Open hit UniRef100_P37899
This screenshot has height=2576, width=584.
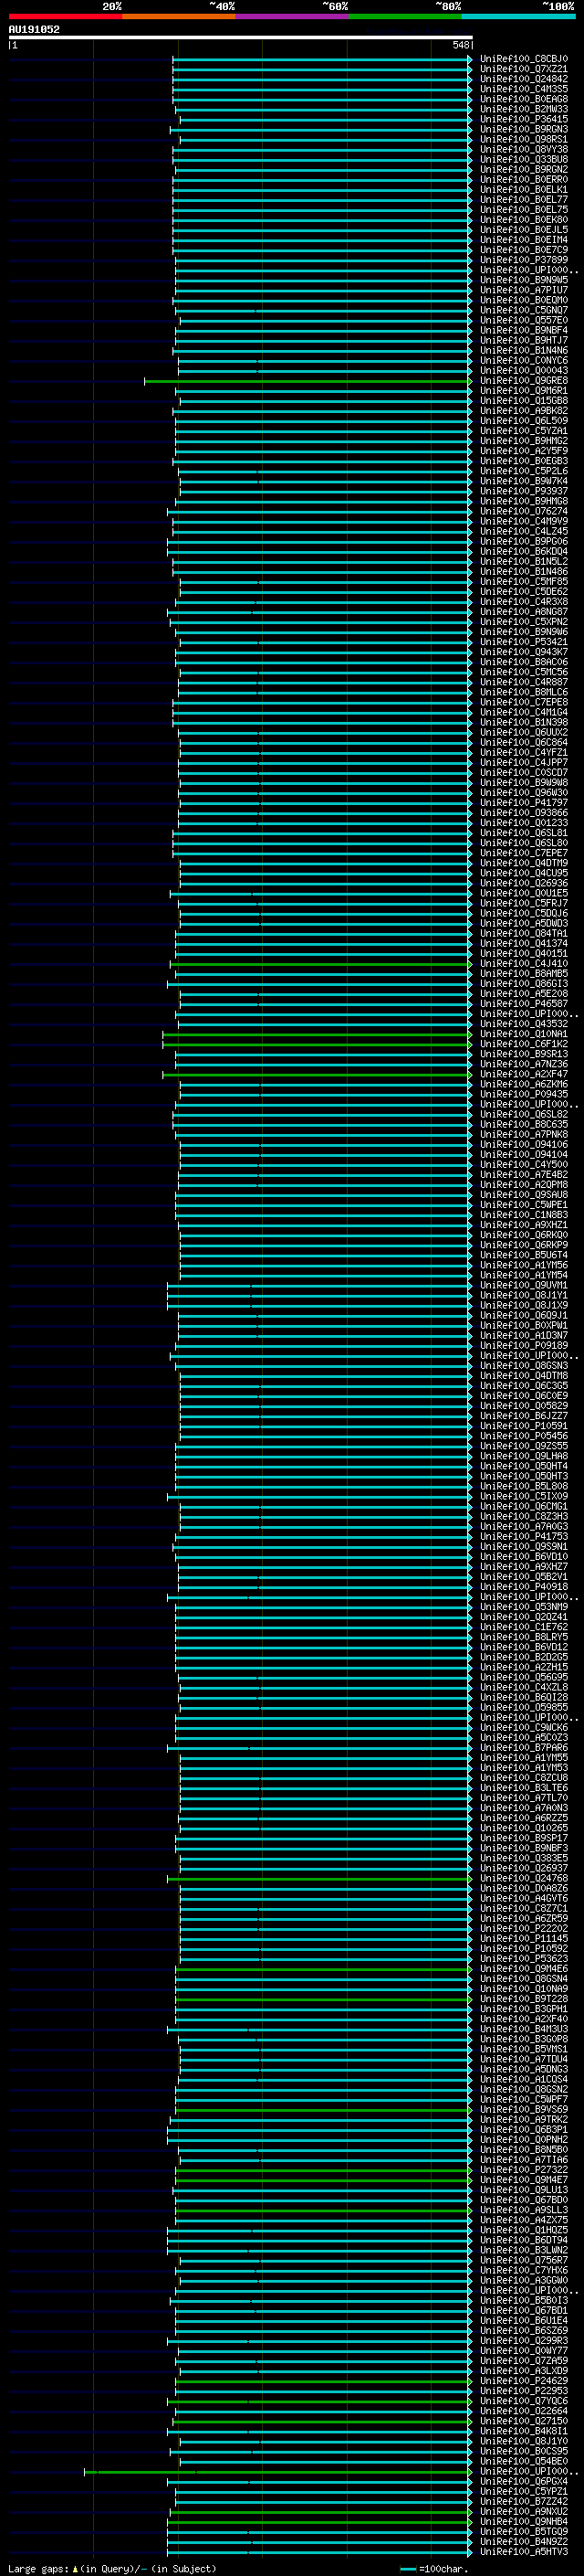pos(523,260)
